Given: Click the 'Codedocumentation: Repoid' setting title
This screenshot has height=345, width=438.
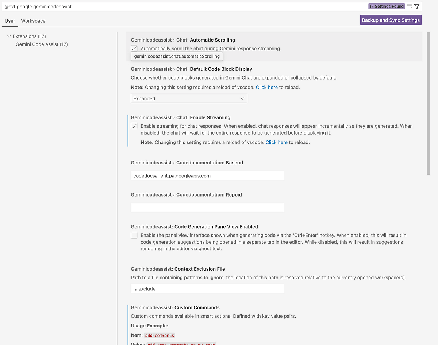Looking at the screenshot, I should click(186, 195).
